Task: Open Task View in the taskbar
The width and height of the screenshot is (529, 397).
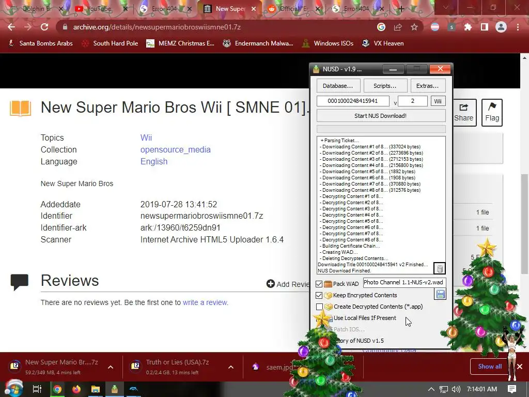Action: pyautogui.click(x=37, y=389)
